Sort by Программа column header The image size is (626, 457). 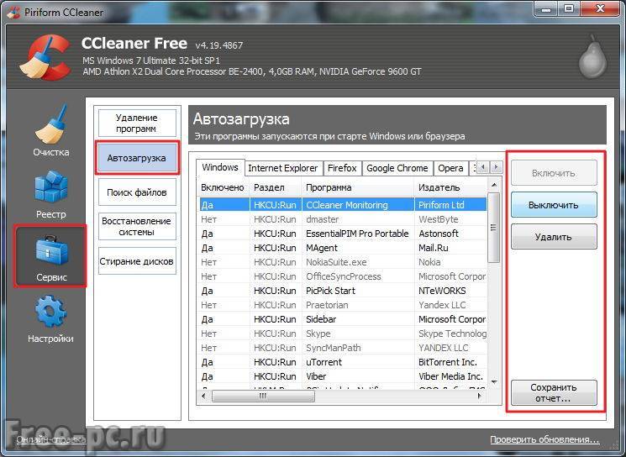(x=358, y=187)
